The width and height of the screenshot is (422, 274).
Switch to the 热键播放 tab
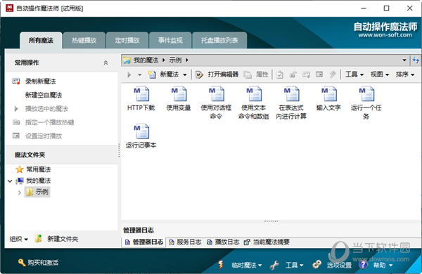click(84, 40)
